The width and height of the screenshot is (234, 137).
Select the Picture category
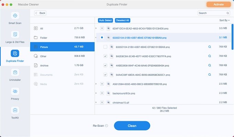[62, 47]
